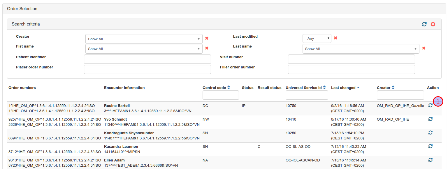Click action icon for Ellen Adam order

click(x=430, y=160)
